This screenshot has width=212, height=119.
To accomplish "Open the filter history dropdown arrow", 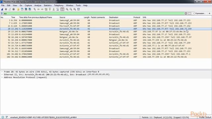I will pyautogui.click(x=193, y=13).
